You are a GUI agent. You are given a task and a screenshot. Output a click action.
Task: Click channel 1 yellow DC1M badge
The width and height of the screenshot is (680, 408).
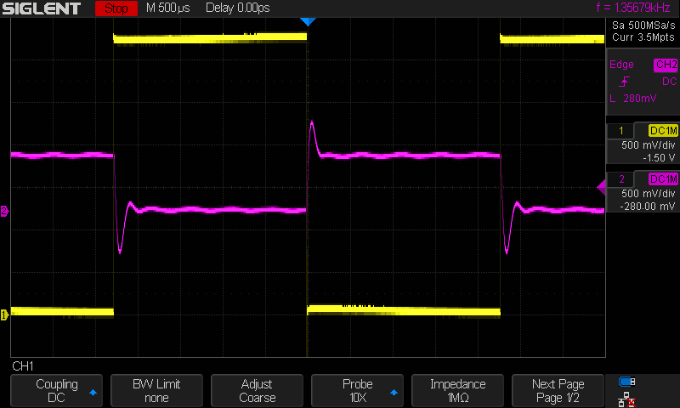coord(663,131)
